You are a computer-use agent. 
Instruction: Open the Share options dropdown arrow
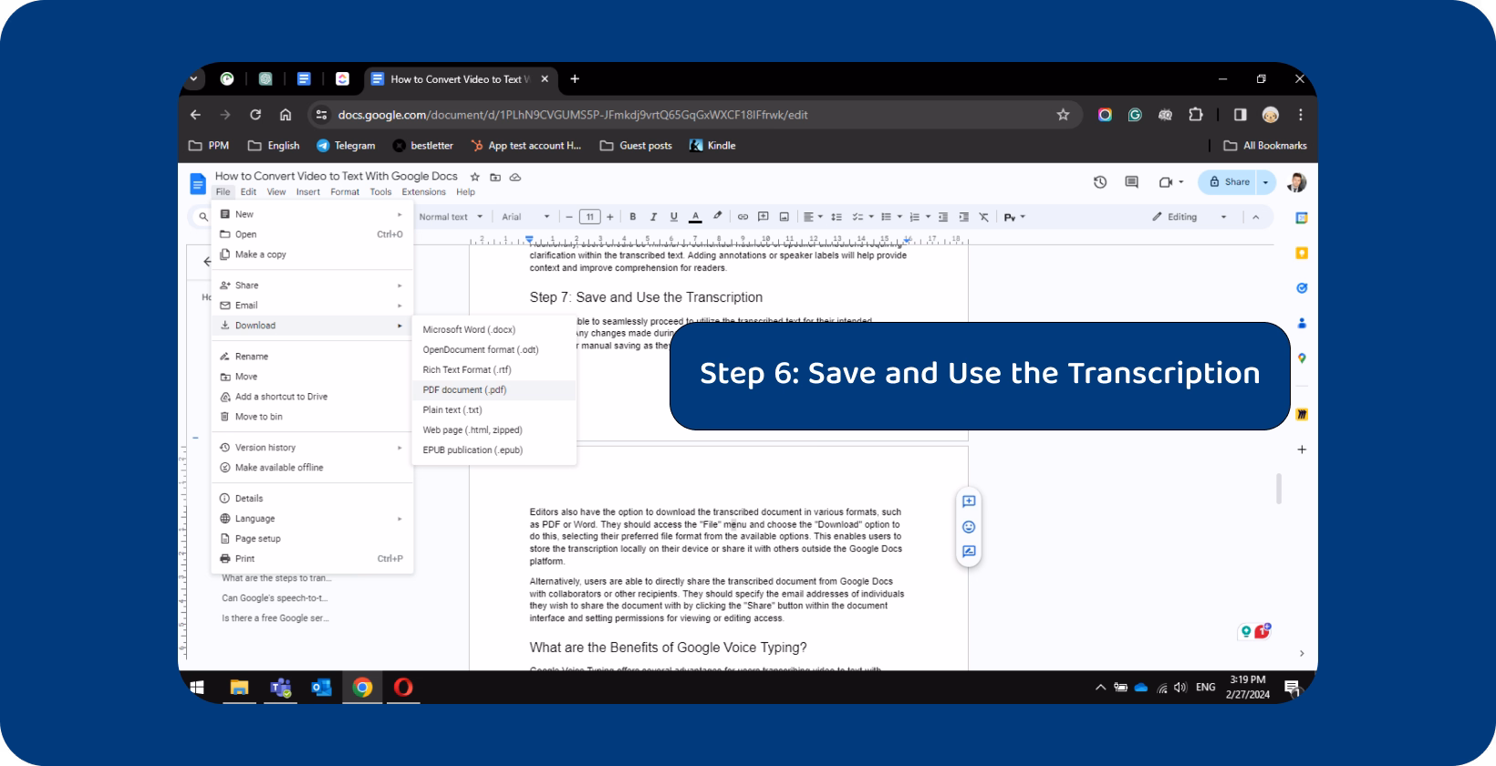(1265, 182)
